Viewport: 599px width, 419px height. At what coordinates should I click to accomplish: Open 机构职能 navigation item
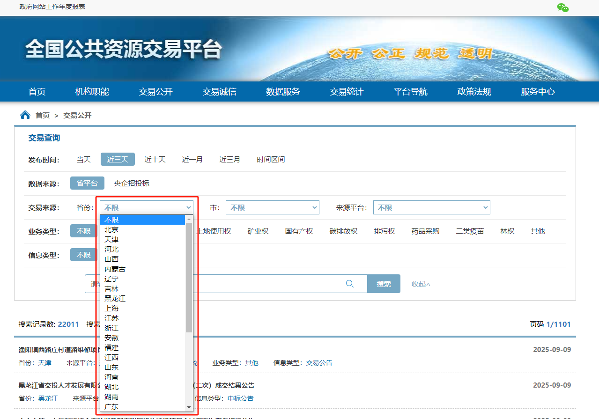point(92,92)
